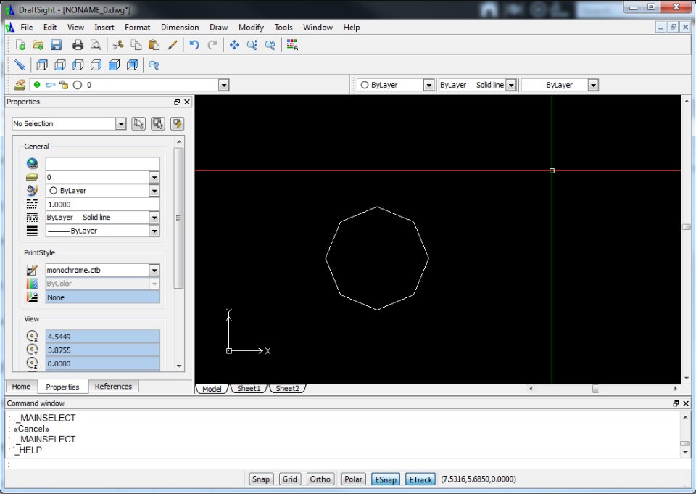Open the No Selection dropdown
The width and height of the screenshot is (696, 494).
coord(120,124)
